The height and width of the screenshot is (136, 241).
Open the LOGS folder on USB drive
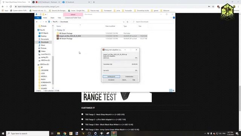pyautogui.click(x=43, y=73)
